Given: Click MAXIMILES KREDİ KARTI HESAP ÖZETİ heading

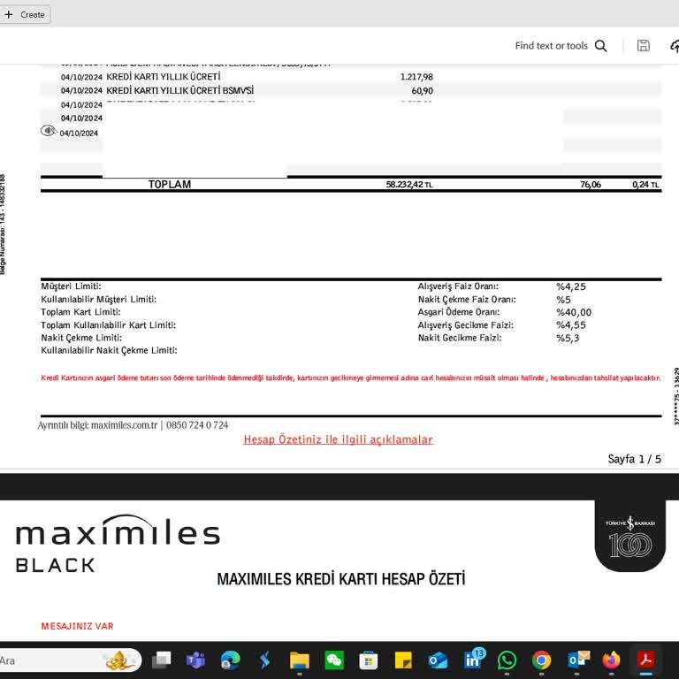Looking at the screenshot, I should 340,579.
